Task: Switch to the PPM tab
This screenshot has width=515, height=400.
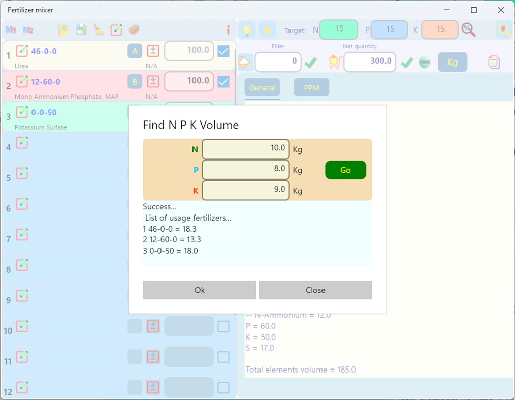Action: 311,87
